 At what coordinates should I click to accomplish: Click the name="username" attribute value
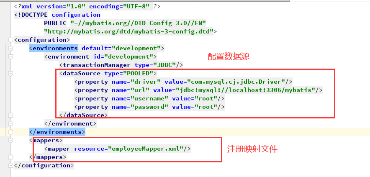pyautogui.click(x=149, y=98)
